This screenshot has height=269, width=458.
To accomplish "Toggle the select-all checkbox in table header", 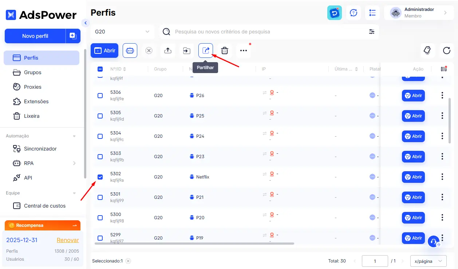I will [100, 69].
